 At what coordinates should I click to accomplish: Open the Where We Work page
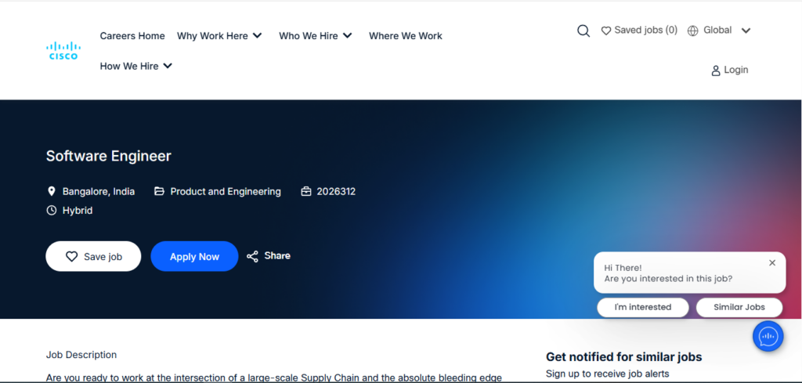406,36
